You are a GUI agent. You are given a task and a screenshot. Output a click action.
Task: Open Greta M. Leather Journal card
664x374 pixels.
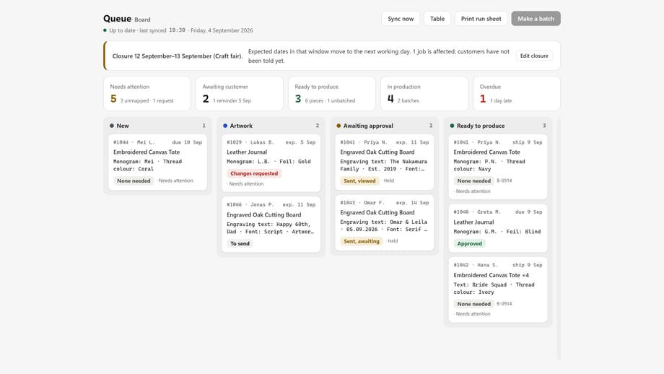pyautogui.click(x=498, y=228)
